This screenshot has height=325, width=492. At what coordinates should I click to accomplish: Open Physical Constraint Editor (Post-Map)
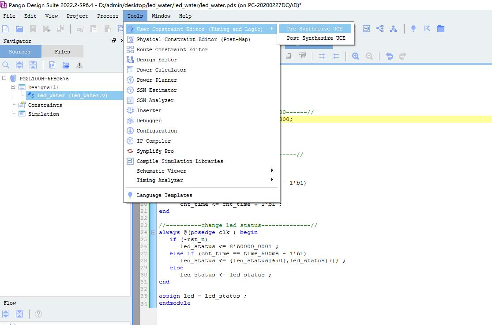point(201,39)
